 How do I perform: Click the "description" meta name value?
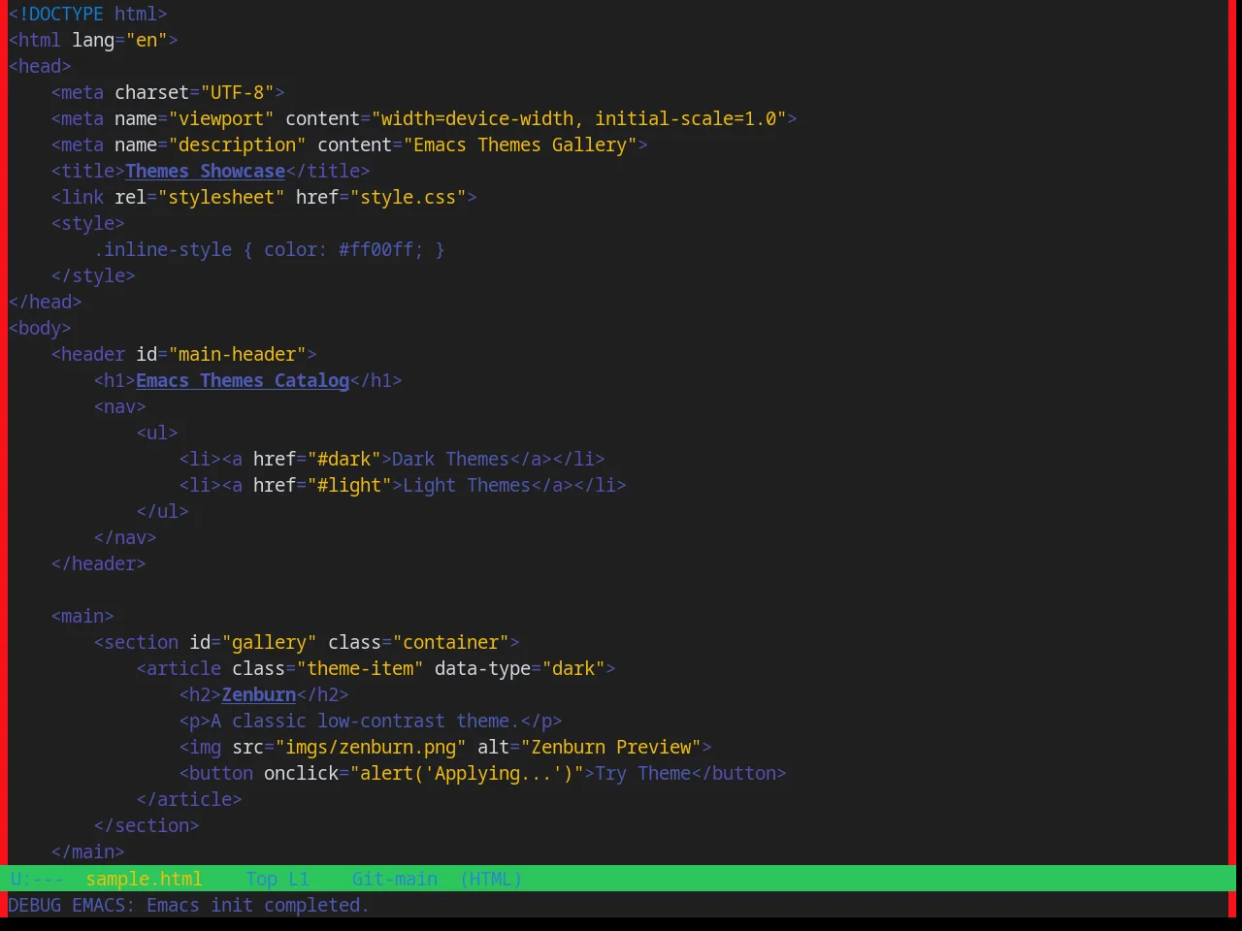[x=237, y=144]
